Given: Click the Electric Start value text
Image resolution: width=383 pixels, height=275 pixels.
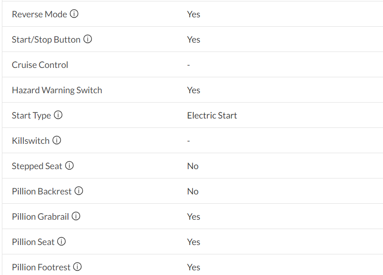Looking at the screenshot, I should [x=212, y=116].
